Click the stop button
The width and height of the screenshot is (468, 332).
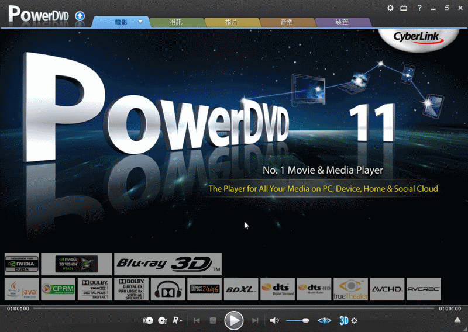tap(213, 321)
